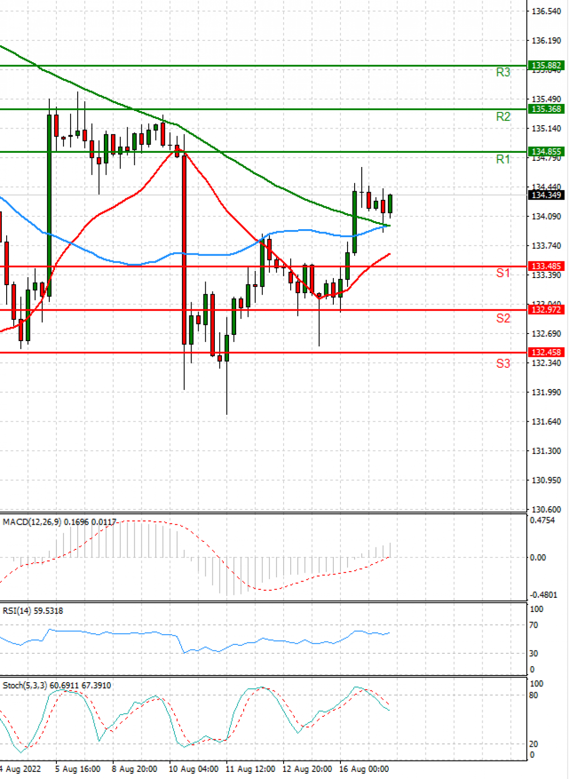Select the 135.368 green price tag
This screenshot has width=569, height=779.
point(546,109)
